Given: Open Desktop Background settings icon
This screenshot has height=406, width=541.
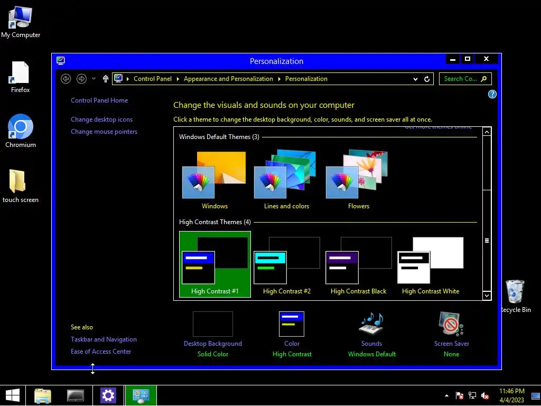Looking at the screenshot, I should coord(213,324).
